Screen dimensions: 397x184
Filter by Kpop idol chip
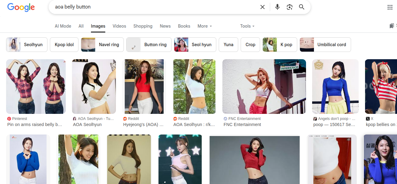pos(64,45)
